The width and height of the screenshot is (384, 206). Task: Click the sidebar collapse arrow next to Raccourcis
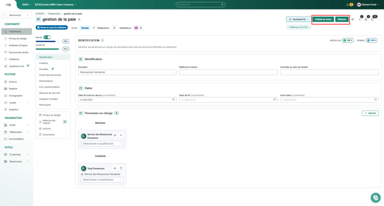tap(3, 15)
